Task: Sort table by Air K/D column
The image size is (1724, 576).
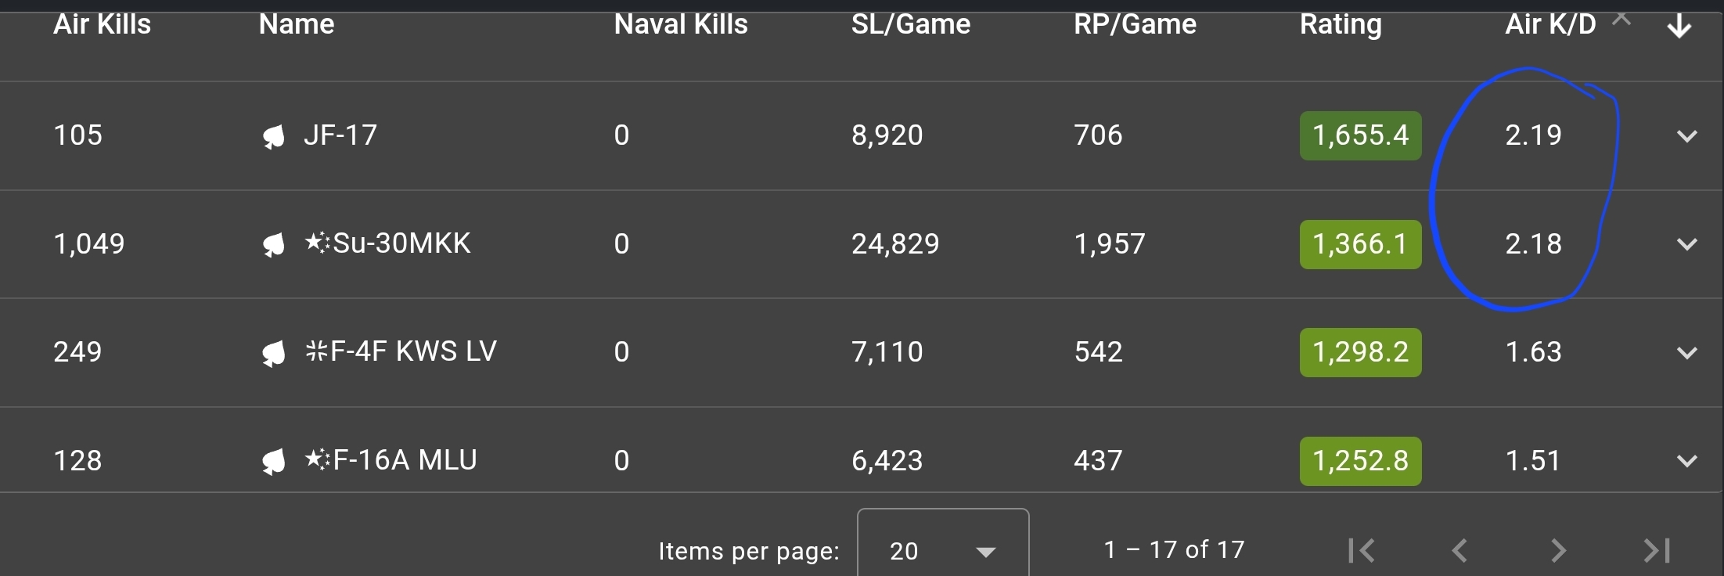Action: point(1550,24)
